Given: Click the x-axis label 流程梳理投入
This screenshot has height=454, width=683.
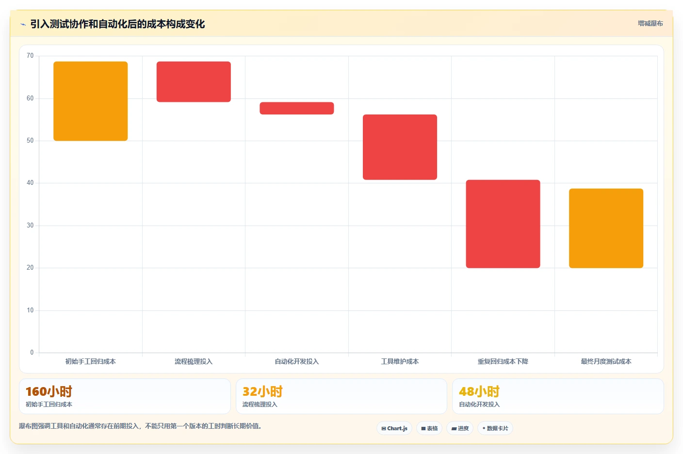Looking at the screenshot, I should (x=194, y=361).
